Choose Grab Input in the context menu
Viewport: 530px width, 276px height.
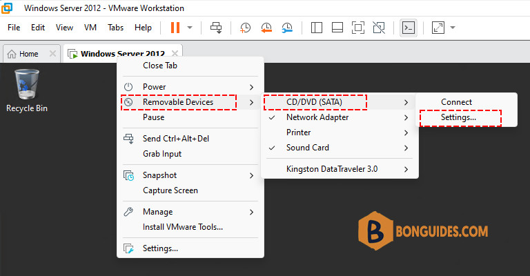(x=190, y=154)
